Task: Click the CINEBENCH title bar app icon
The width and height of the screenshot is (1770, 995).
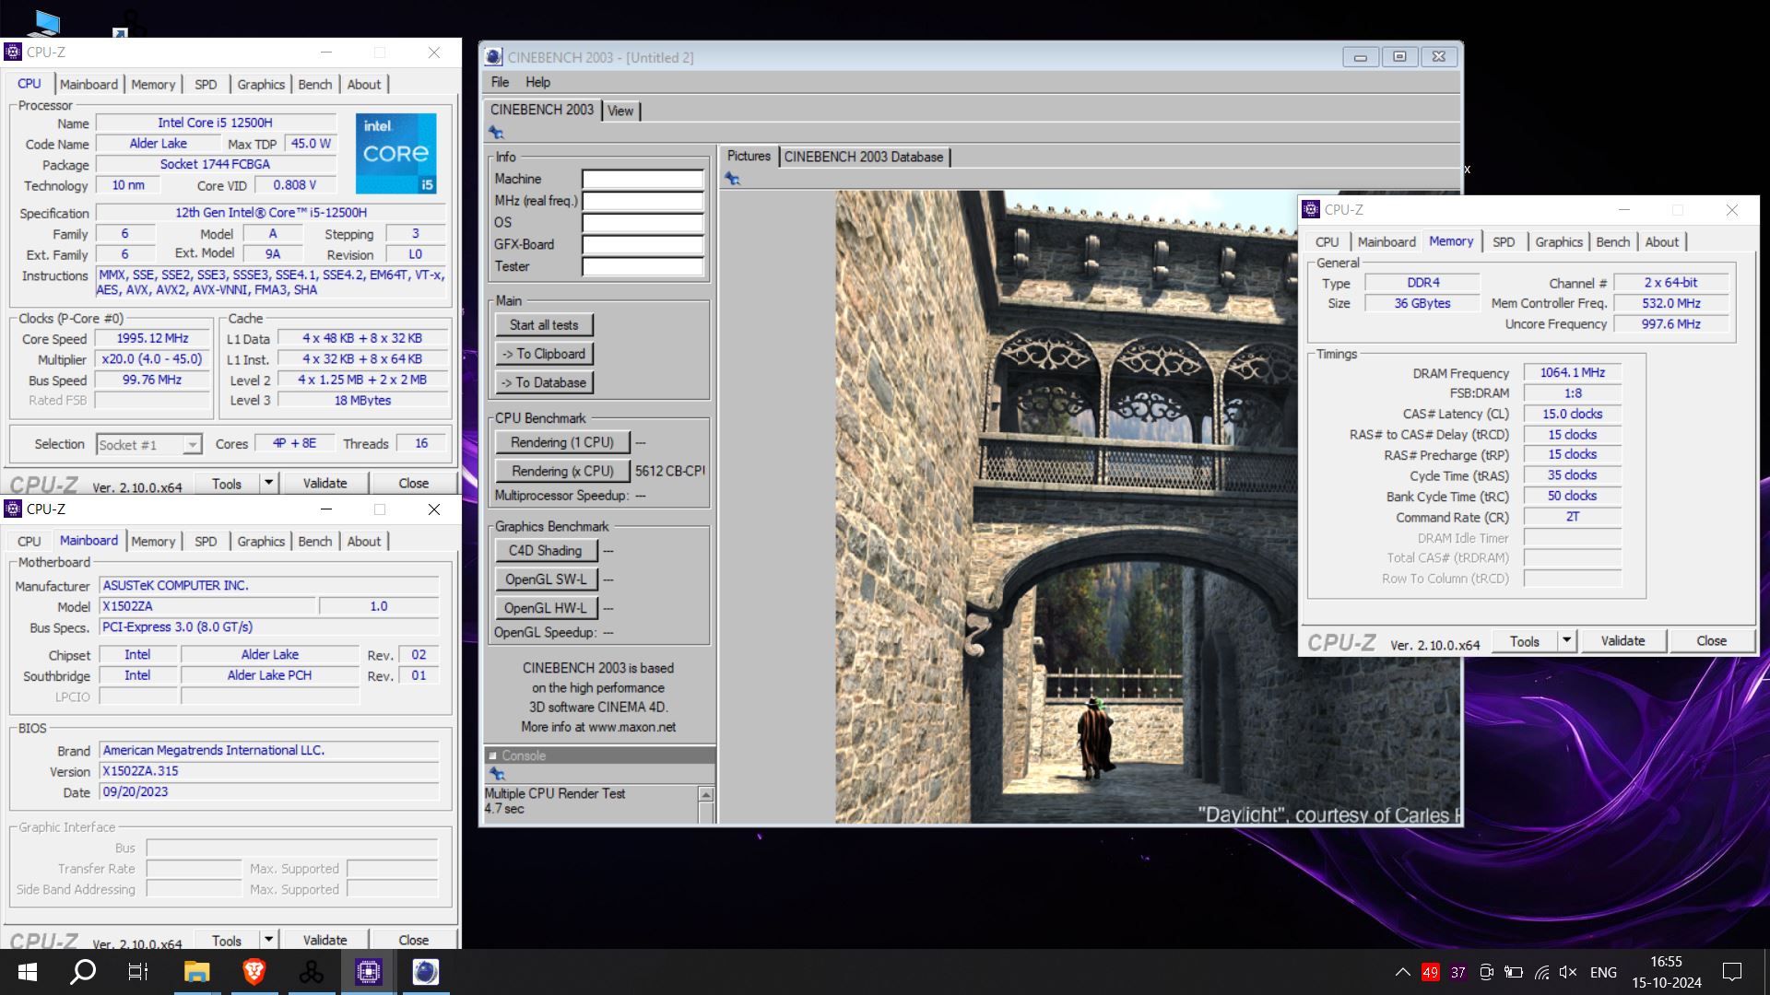Action: click(x=493, y=57)
